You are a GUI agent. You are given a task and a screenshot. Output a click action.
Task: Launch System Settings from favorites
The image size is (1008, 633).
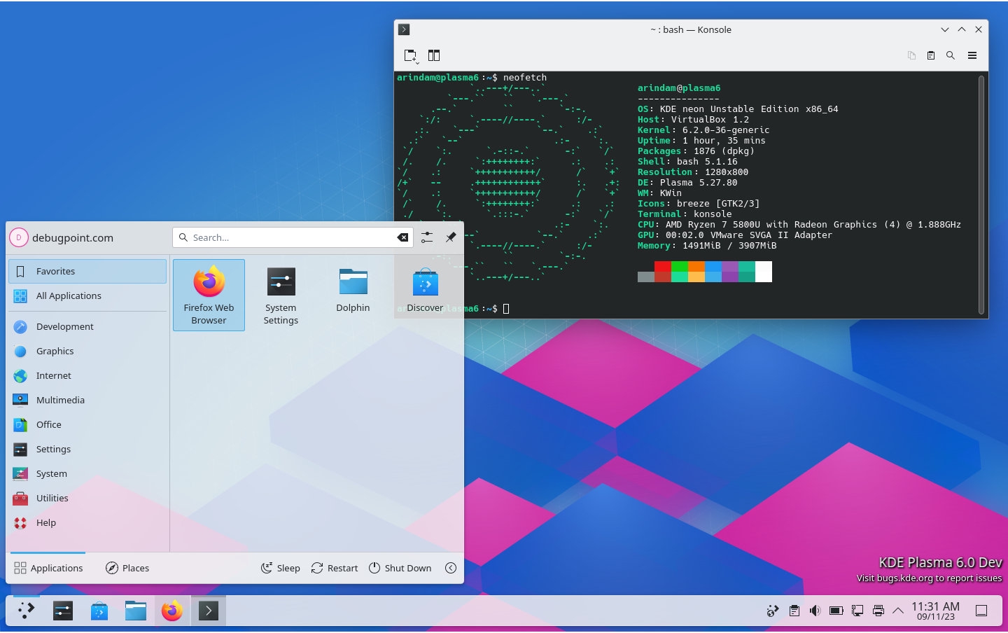pos(281,295)
